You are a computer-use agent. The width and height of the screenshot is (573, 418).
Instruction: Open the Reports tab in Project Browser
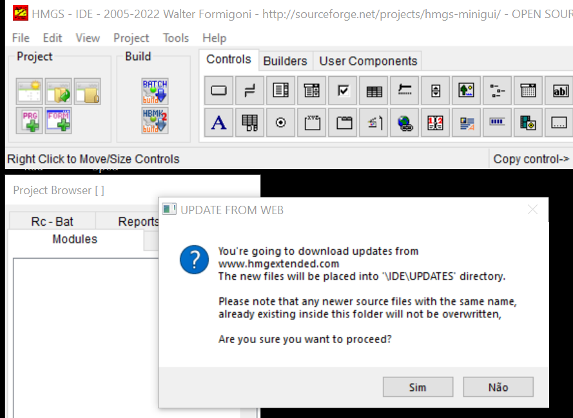[138, 222]
